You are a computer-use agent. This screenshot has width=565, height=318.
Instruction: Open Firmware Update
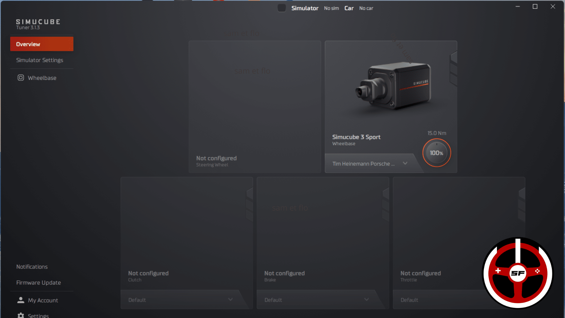pos(39,283)
